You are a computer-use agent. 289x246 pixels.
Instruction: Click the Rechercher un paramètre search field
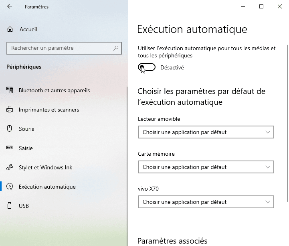coord(64,48)
